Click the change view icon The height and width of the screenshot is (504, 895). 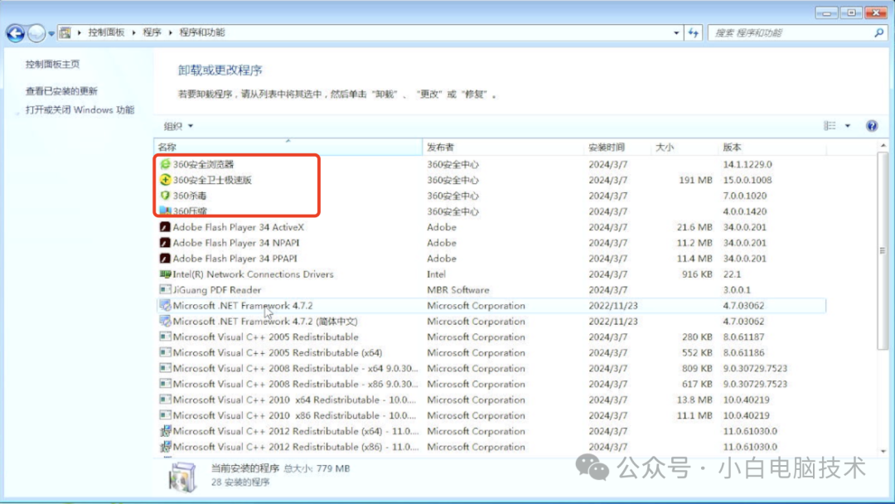tap(830, 125)
